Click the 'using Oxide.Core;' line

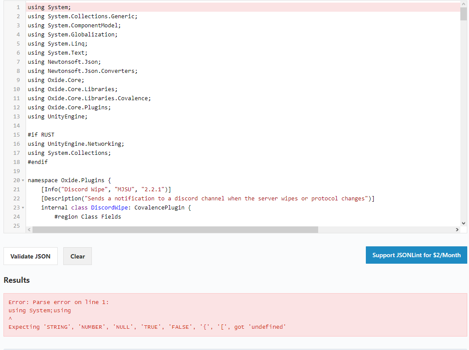56,80
